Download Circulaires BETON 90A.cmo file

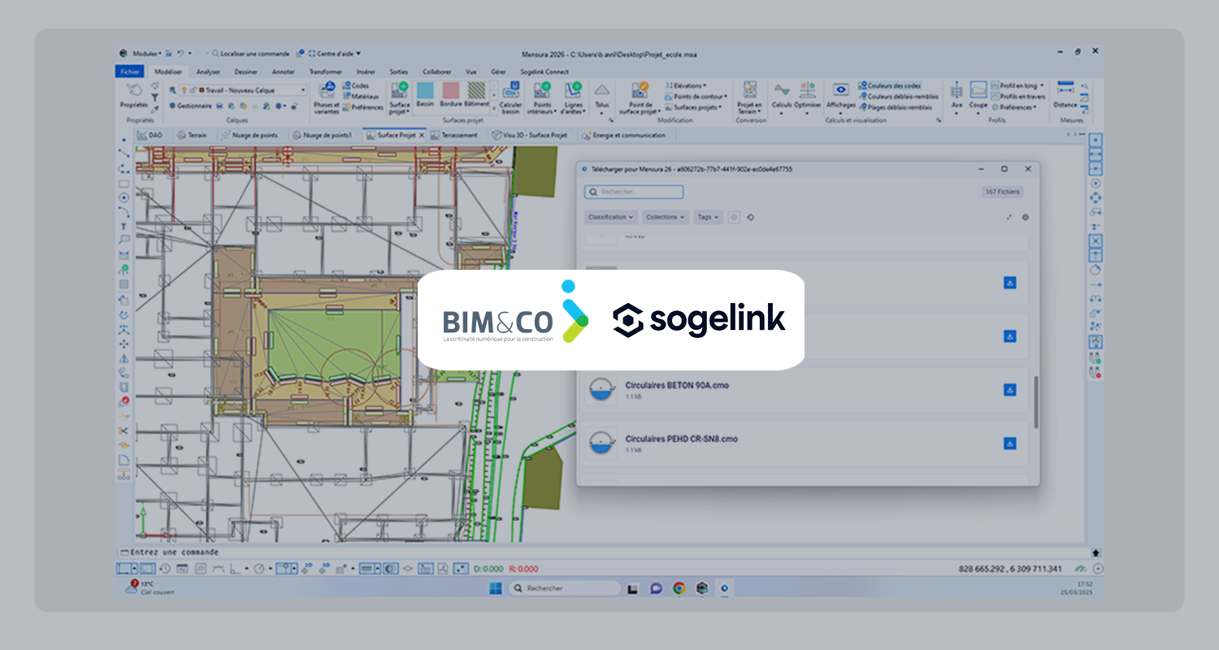[1010, 390]
